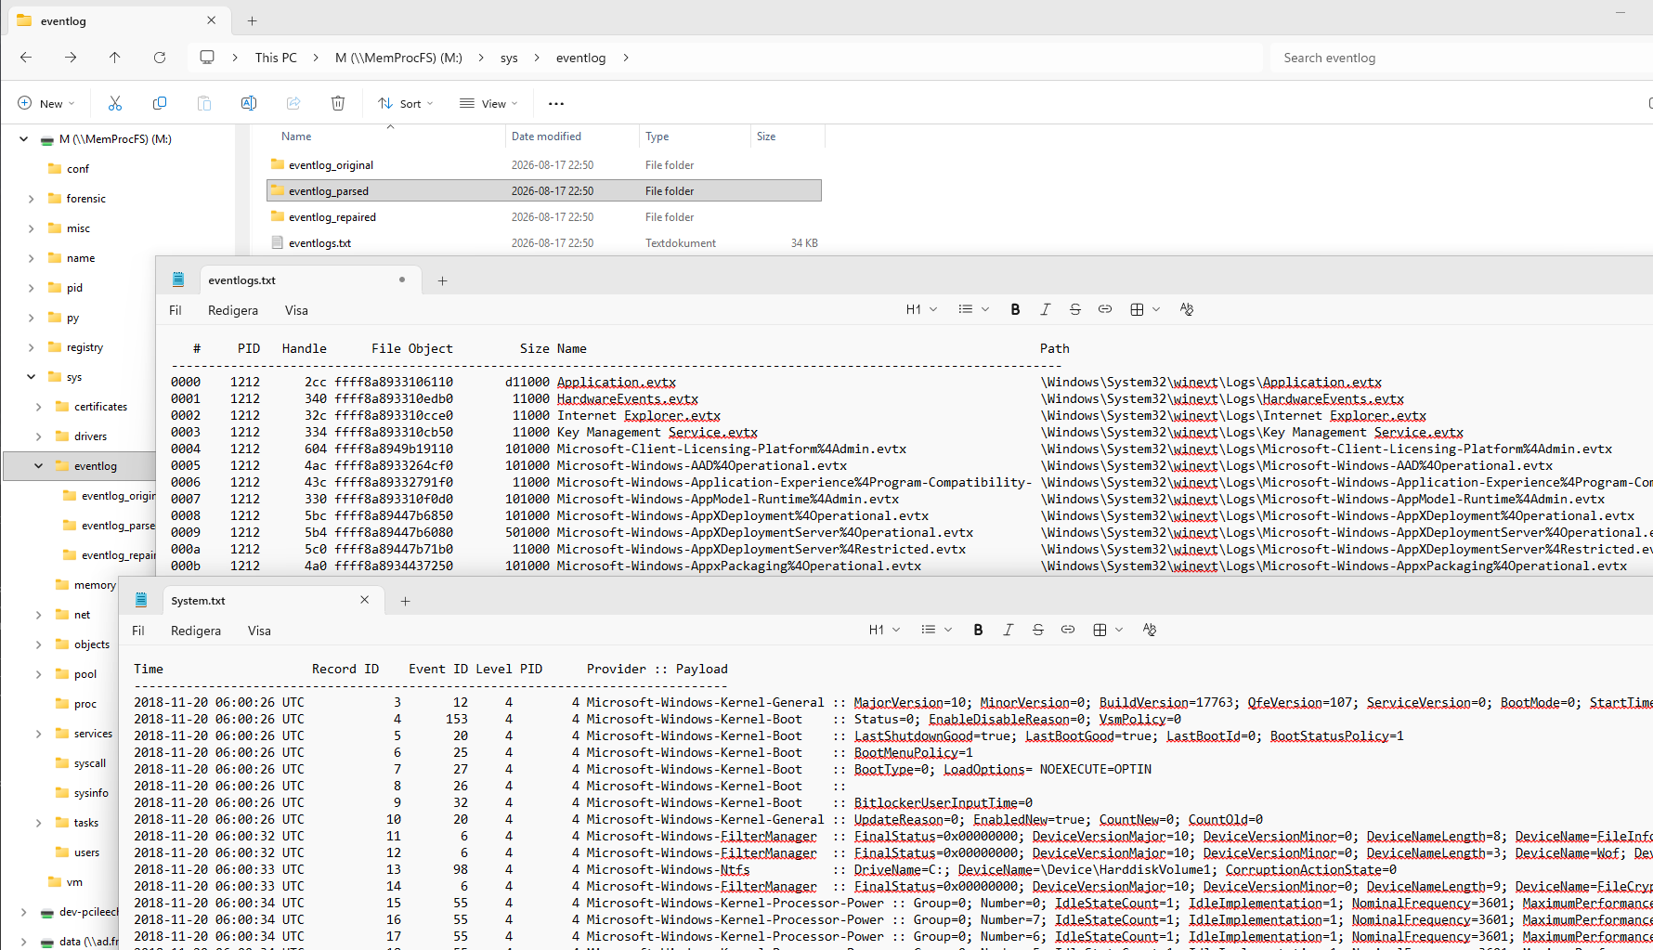This screenshot has width=1653, height=950.
Task: Open Visa menu in System.txt Notepad
Action: pyautogui.click(x=259, y=631)
